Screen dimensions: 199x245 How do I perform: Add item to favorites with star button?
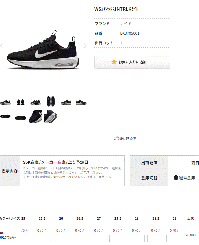point(132,62)
